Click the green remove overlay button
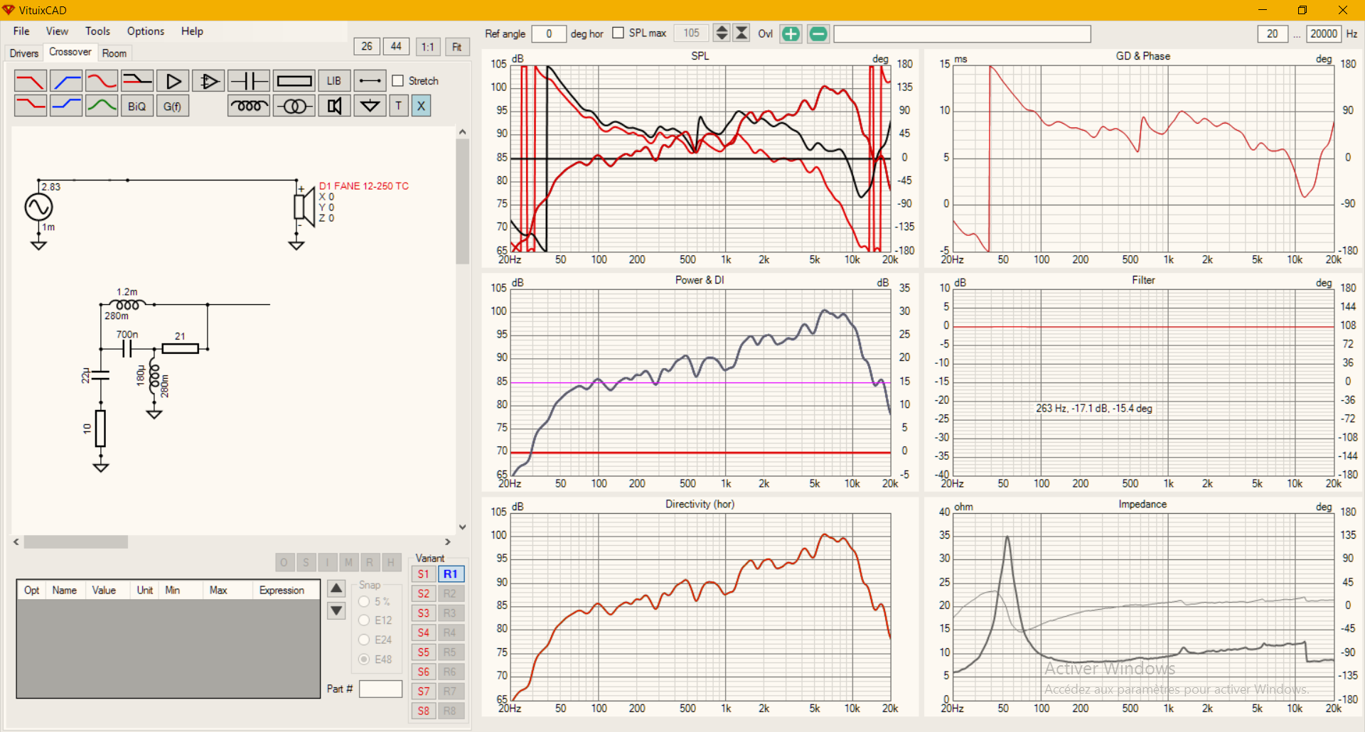Viewport: 1365px width, 732px height. click(818, 33)
